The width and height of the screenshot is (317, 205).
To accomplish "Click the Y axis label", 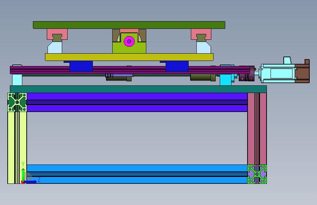I will (23, 164).
